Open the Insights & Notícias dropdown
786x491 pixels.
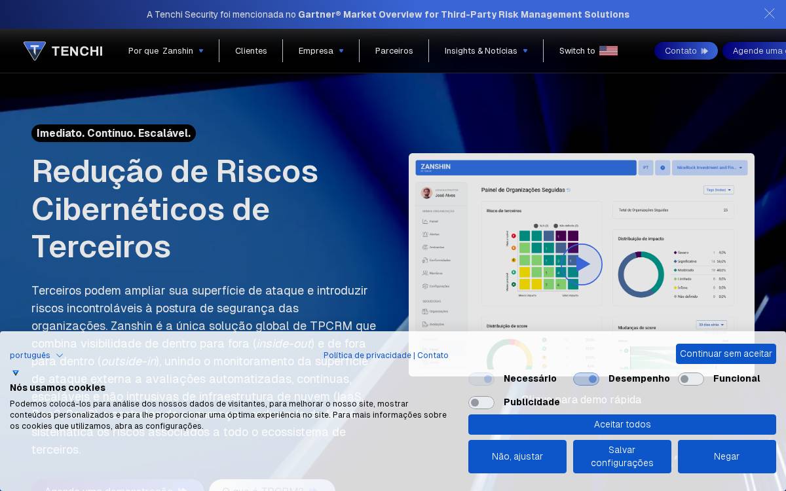click(486, 51)
